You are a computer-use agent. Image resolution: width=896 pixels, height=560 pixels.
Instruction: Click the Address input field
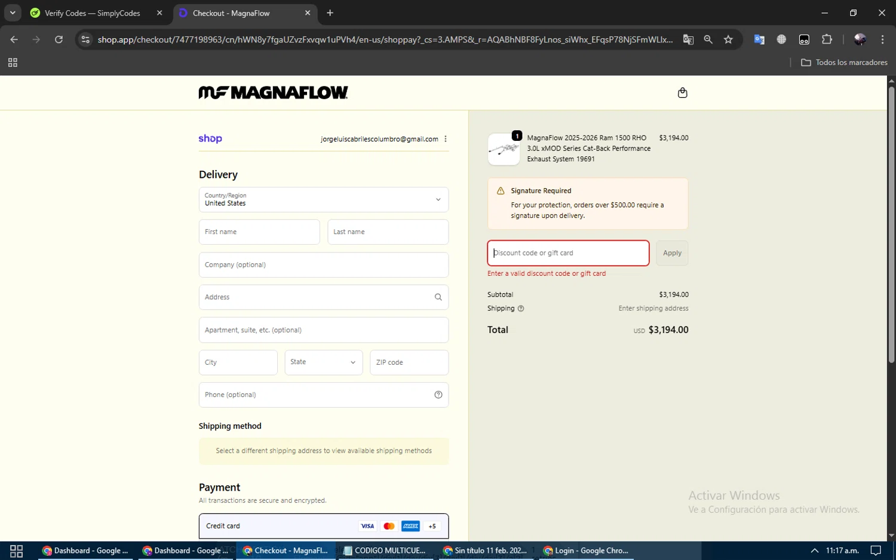pos(323,297)
